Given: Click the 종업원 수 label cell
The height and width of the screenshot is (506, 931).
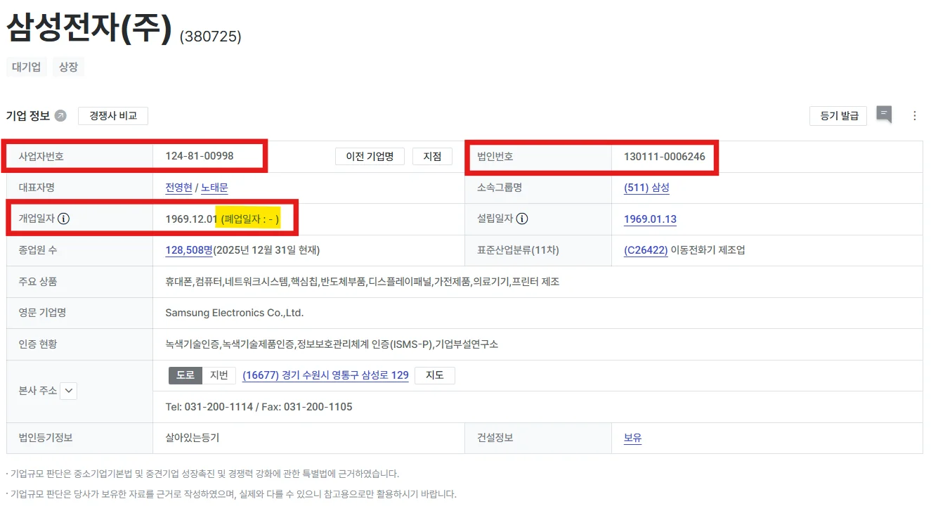Looking at the screenshot, I should click(79, 250).
